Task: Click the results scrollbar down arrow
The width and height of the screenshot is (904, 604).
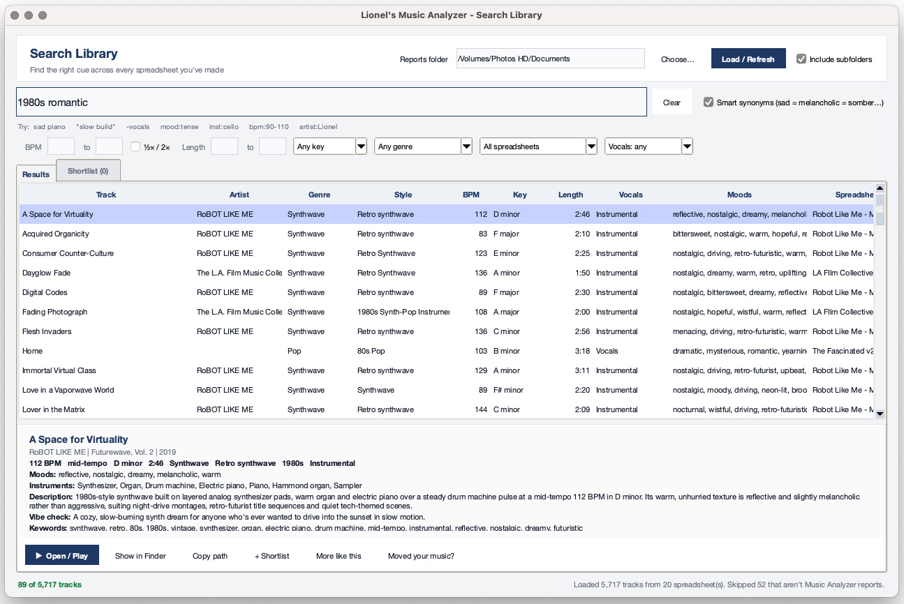Action: (880, 414)
